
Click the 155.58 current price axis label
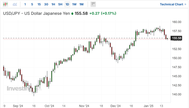(176, 38)
